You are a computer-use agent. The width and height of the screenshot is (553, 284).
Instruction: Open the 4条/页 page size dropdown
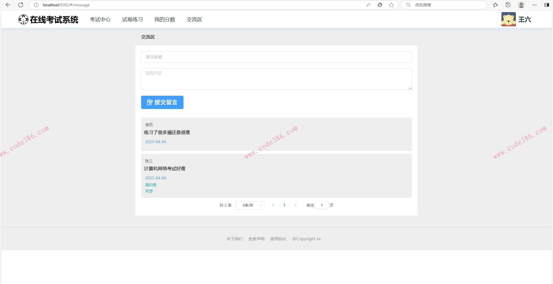[250, 205]
